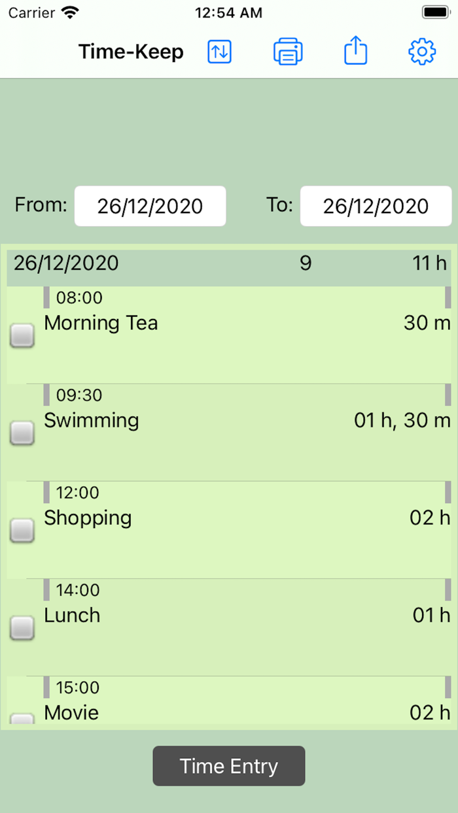This screenshot has width=458, height=813.
Task: Mark the Lunch checkbox
Action: click(x=22, y=627)
